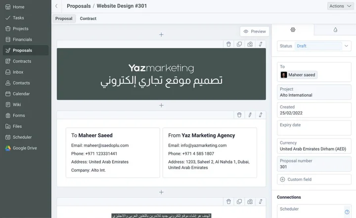Add block below the To/From section

coord(161,192)
